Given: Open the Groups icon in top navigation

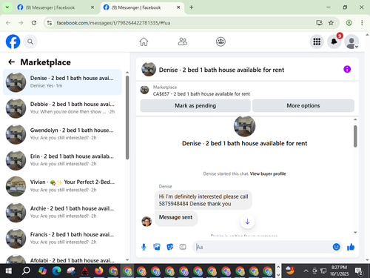Looking at the screenshot, I should (x=221, y=42).
